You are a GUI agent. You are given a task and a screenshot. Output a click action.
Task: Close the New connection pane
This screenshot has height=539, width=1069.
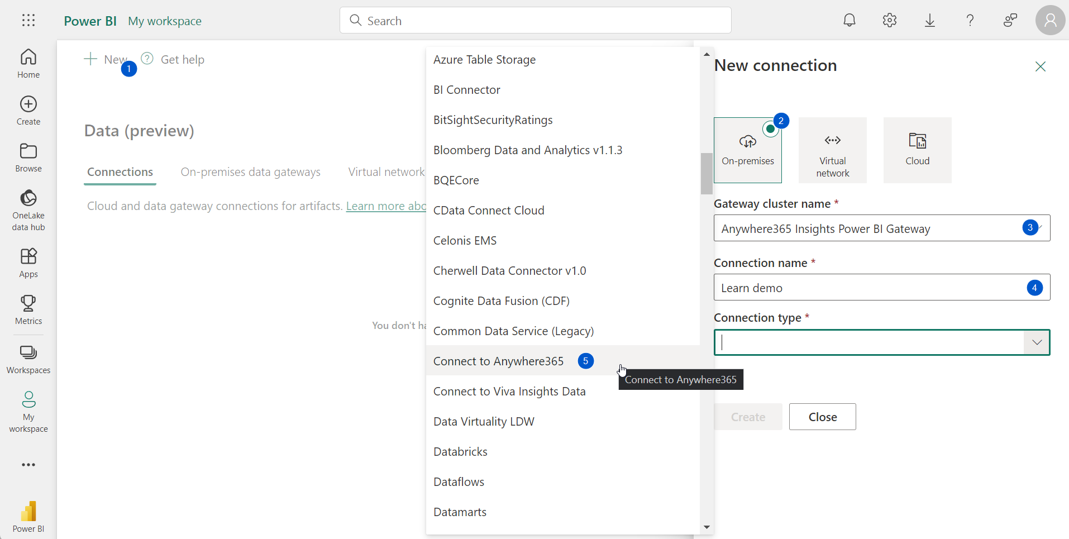point(1041,66)
